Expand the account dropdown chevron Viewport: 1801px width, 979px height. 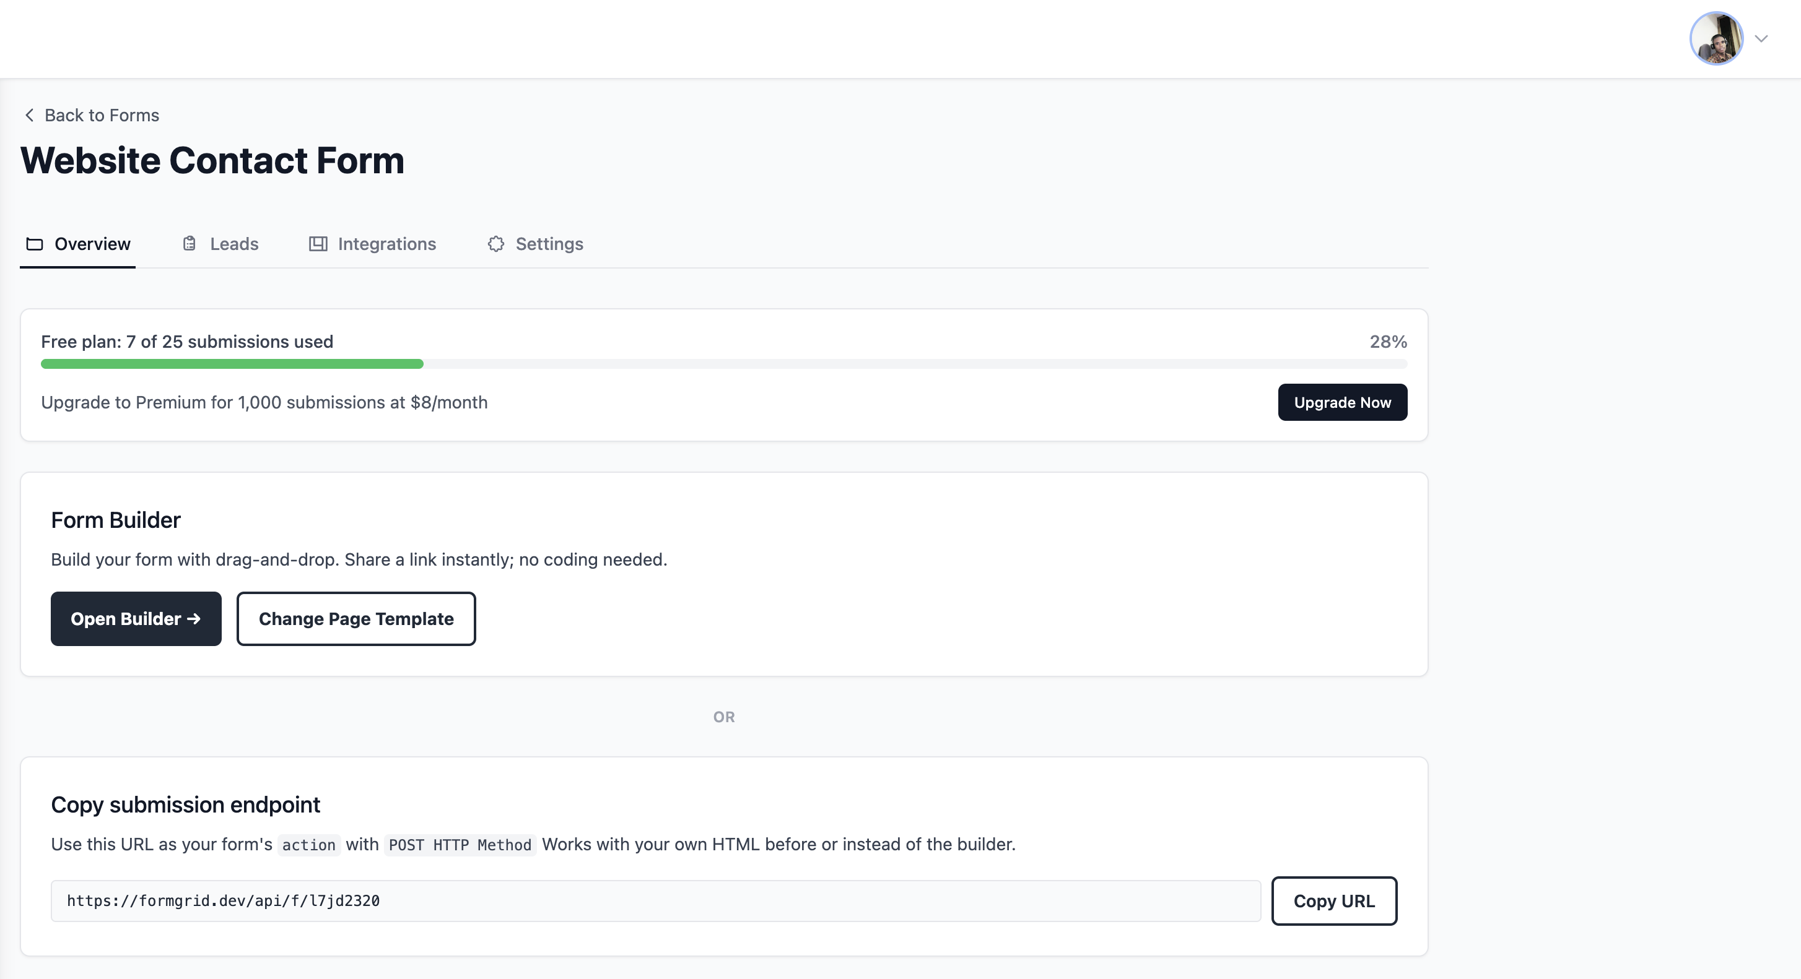[1761, 38]
